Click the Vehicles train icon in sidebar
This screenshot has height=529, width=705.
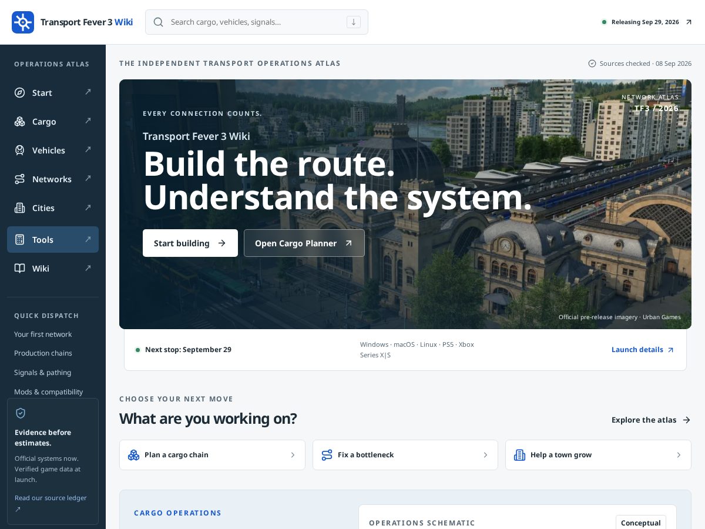coord(20,150)
